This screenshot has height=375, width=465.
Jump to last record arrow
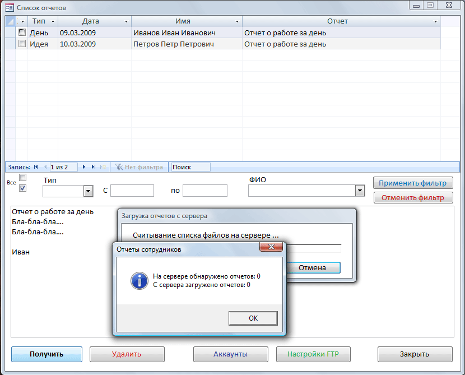94,167
